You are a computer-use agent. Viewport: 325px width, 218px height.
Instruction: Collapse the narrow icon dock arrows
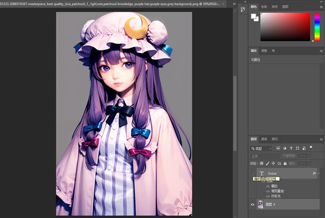coord(245,2)
